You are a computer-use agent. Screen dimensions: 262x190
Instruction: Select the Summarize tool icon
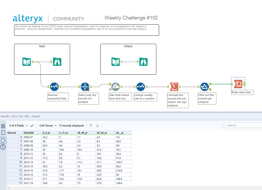tap(174, 87)
